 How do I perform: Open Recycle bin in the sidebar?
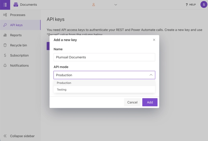pyautogui.click(x=20, y=45)
